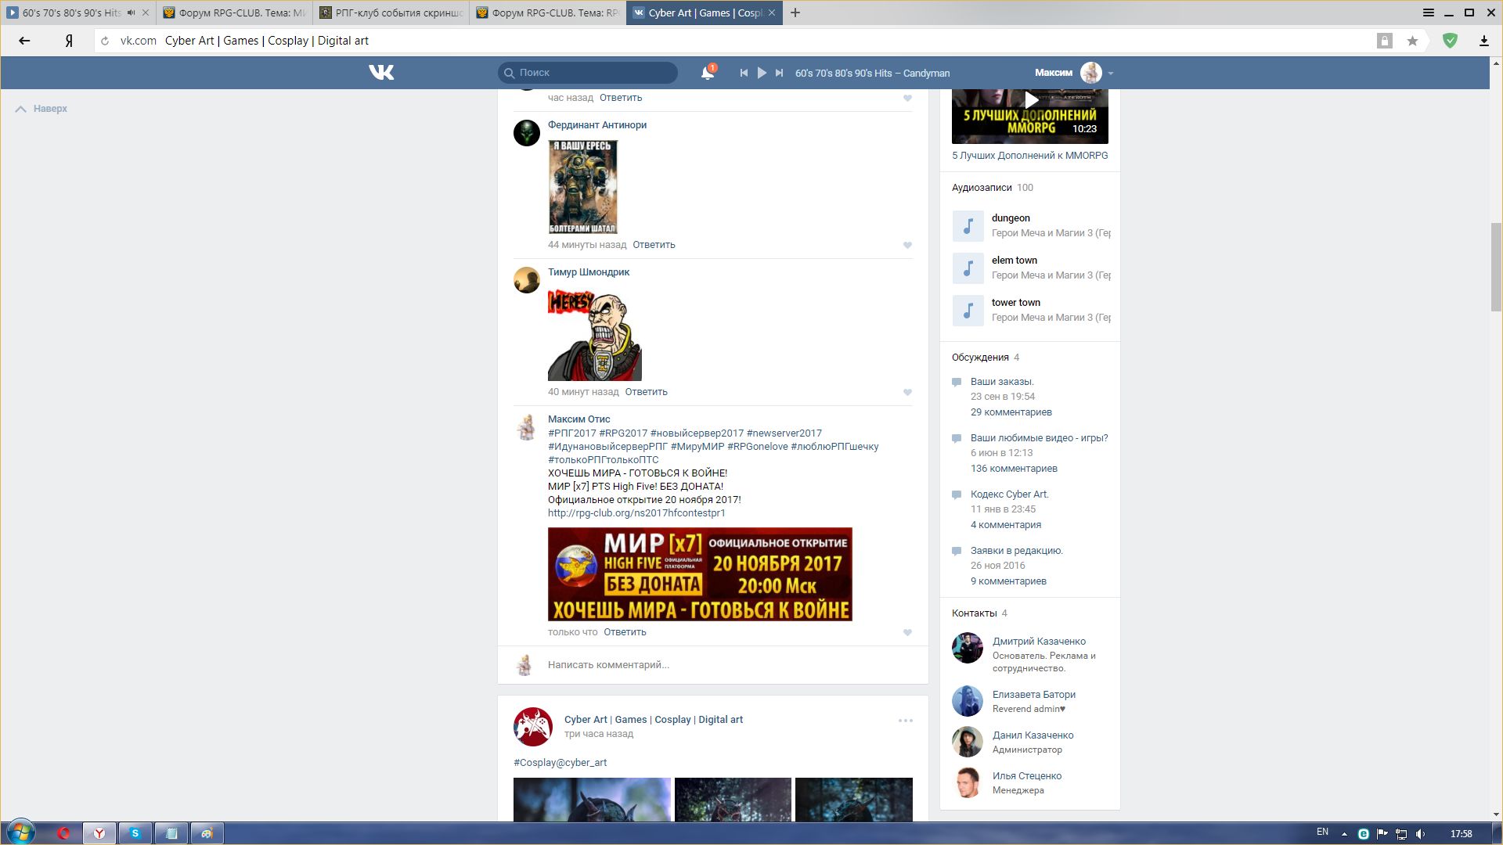1503x845 pixels.
Task: Play the dungeon audio track
Action: [968, 226]
